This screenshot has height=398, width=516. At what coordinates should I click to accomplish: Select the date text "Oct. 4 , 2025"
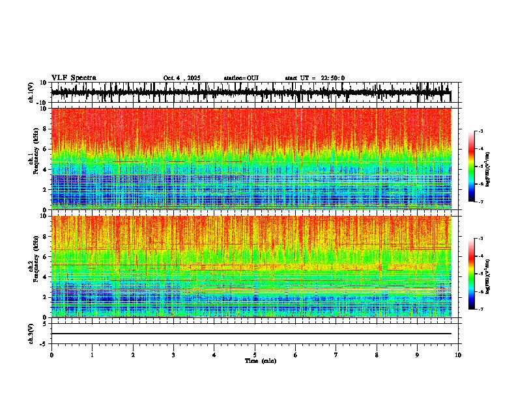182,78
